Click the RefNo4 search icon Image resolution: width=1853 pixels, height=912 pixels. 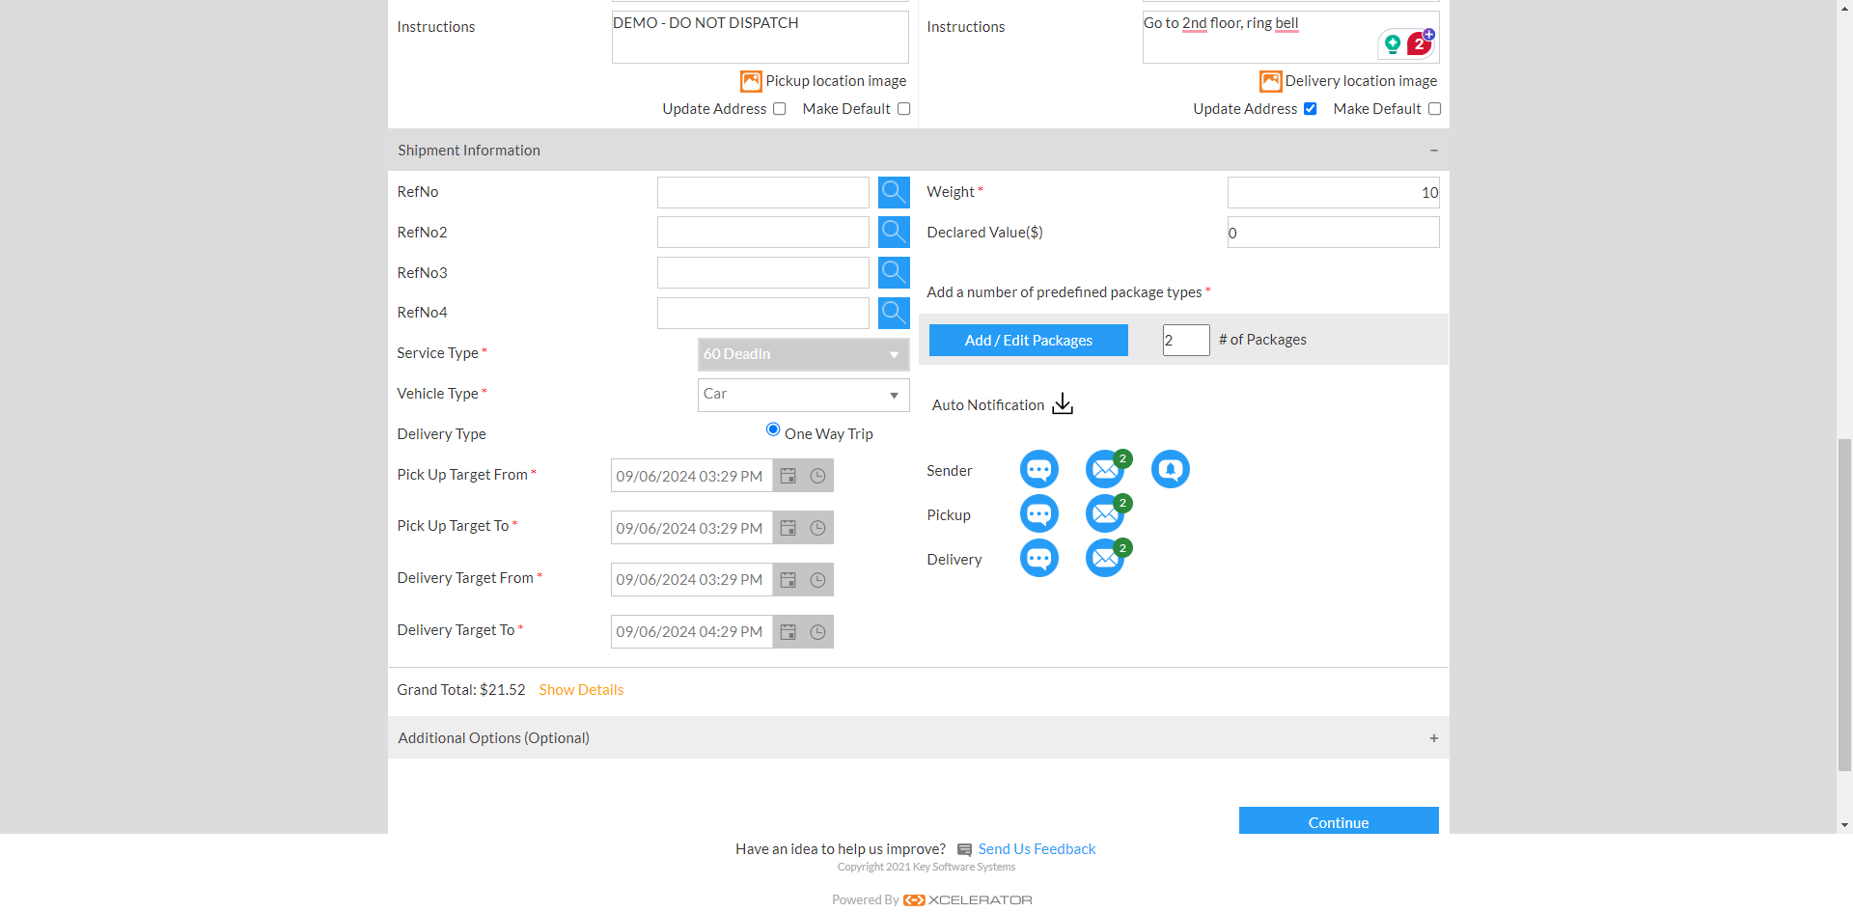tap(894, 313)
